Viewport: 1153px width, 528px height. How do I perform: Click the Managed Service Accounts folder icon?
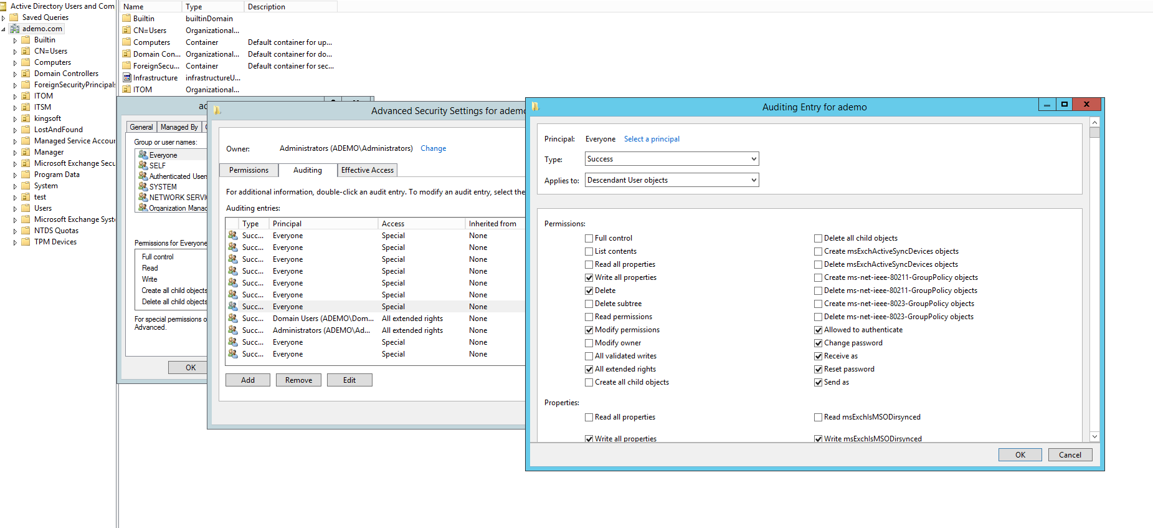pyautogui.click(x=26, y=141)
